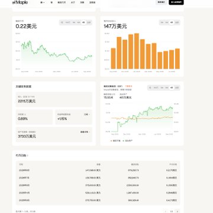
Task: Click the black button in top-right header
Action: 176,2
